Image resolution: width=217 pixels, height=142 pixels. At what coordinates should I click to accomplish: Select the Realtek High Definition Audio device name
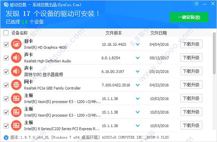[x=47, y=61]
